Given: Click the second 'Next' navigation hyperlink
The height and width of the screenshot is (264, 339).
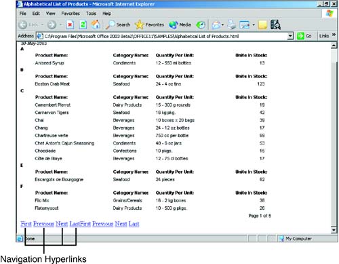Looking at the screenshot, I should coord(121,224).
